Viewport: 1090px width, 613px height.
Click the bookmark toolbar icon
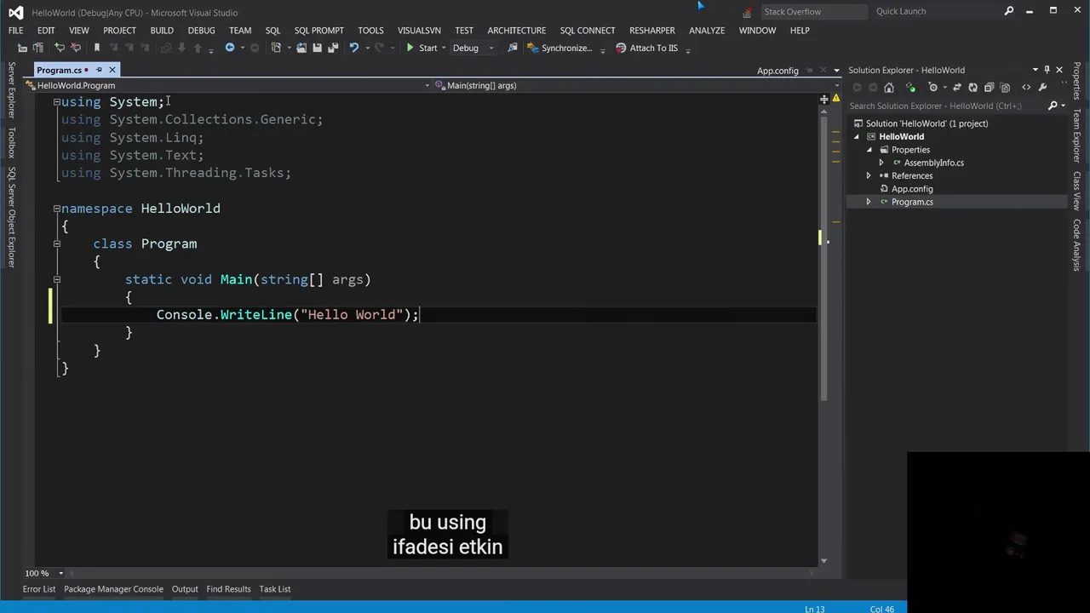click(97, 48)
